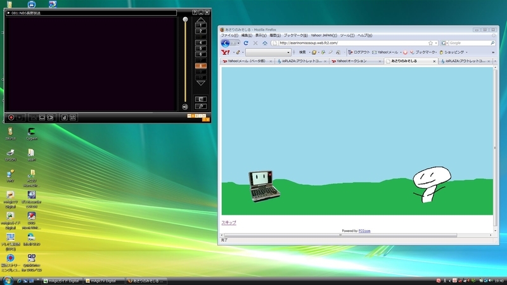Open the ヘルプ menu in Firefox
507x285 pixels.
365,35
